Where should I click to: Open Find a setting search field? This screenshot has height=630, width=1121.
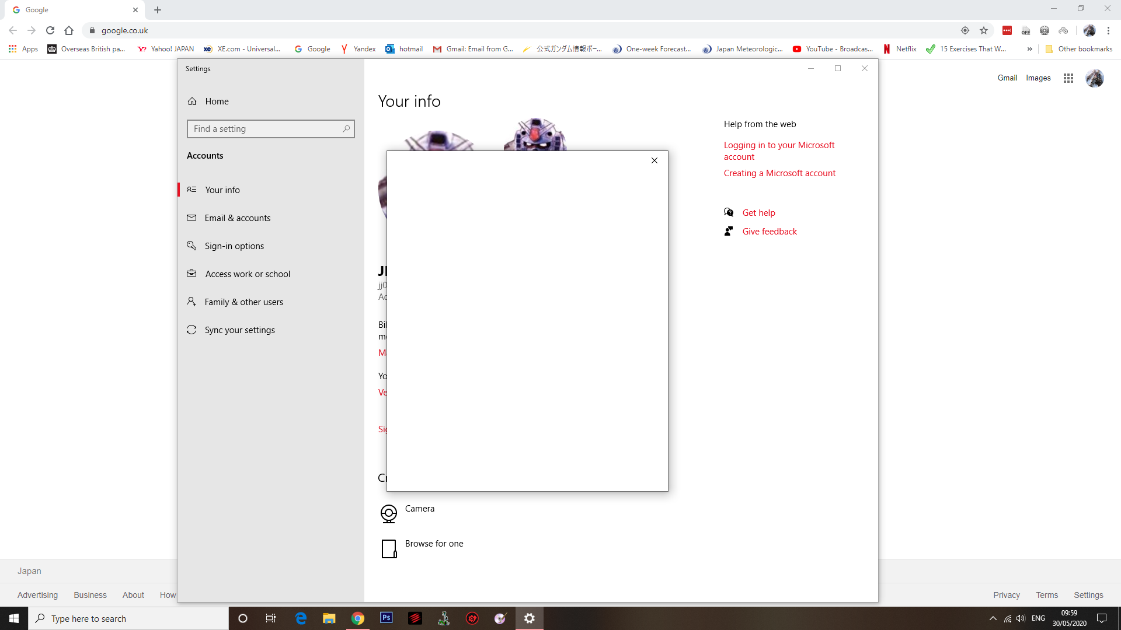(270, 128)
